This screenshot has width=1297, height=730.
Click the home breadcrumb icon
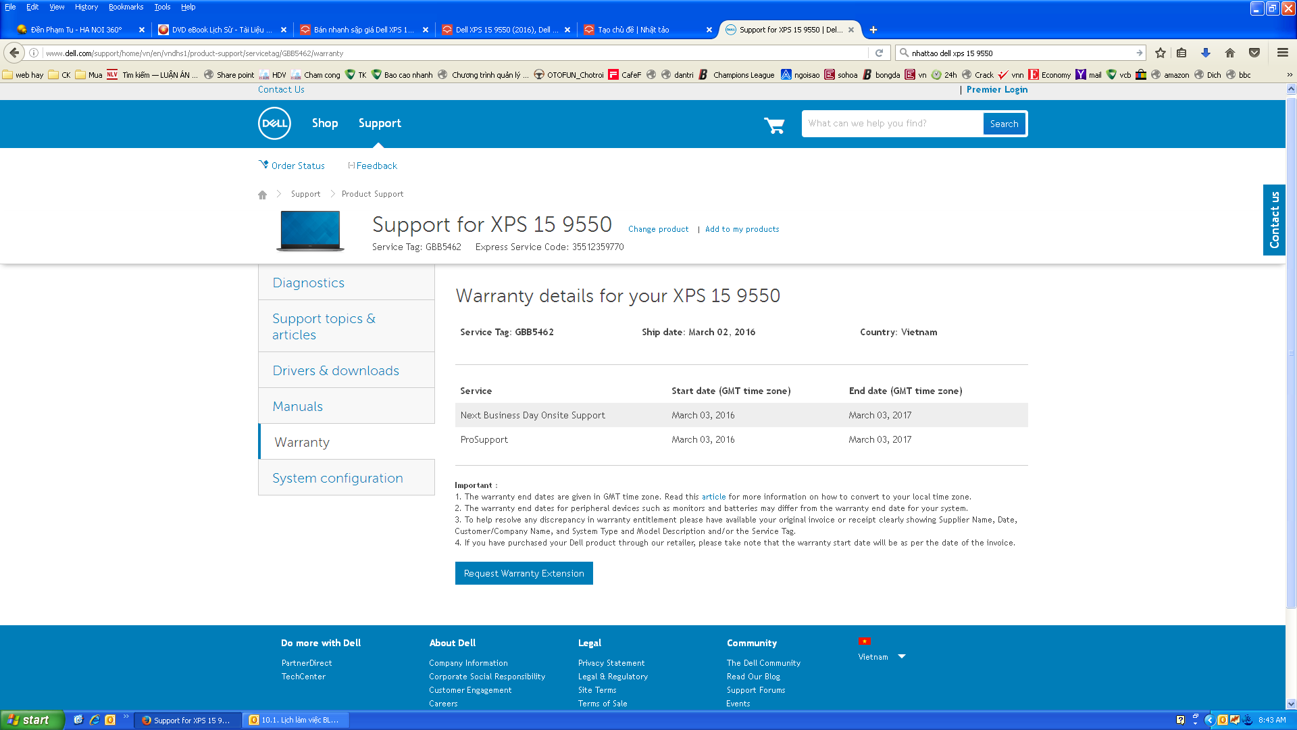coord(263,195)
